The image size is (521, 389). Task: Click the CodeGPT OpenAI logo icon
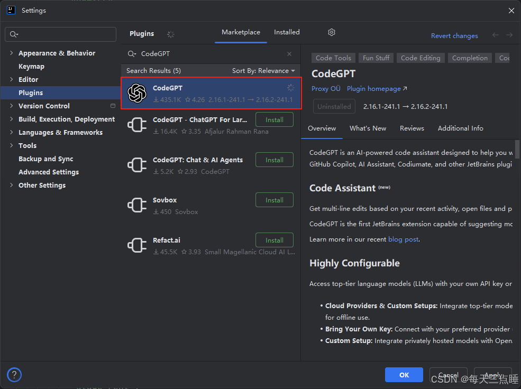[137, 93]
